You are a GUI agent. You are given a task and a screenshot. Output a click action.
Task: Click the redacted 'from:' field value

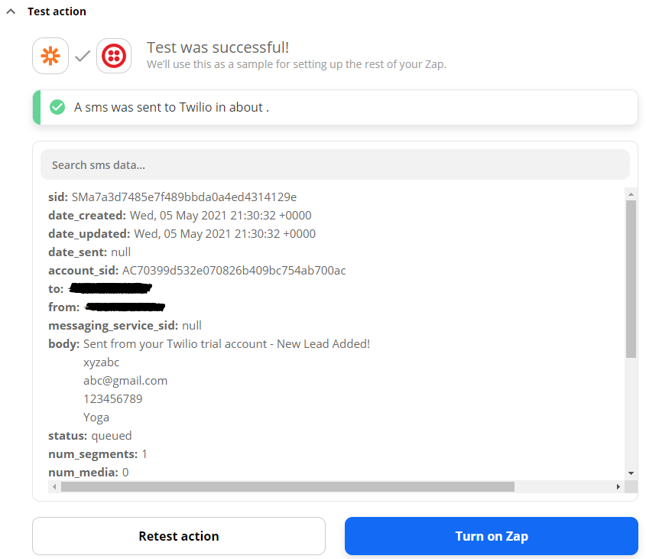125,307
